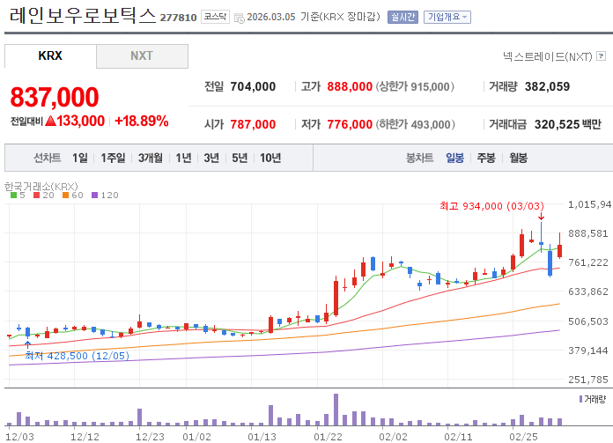The image size is (613, 443).
Task: Click the 전일 value 704,000
Action: tap(253, 86)
